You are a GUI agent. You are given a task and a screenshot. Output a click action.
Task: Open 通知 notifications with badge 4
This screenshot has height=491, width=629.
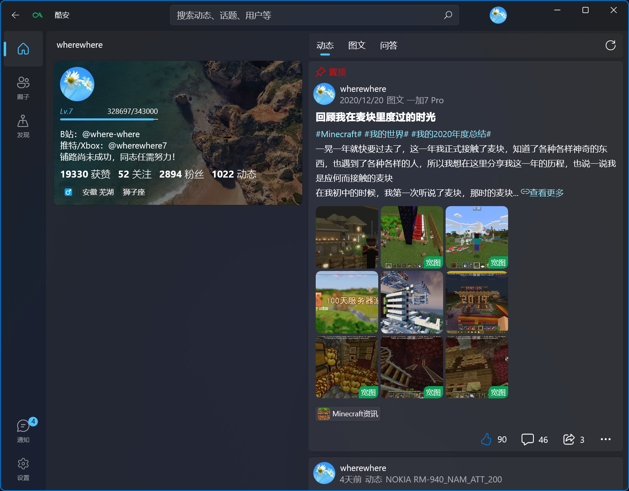pos(23,431)
